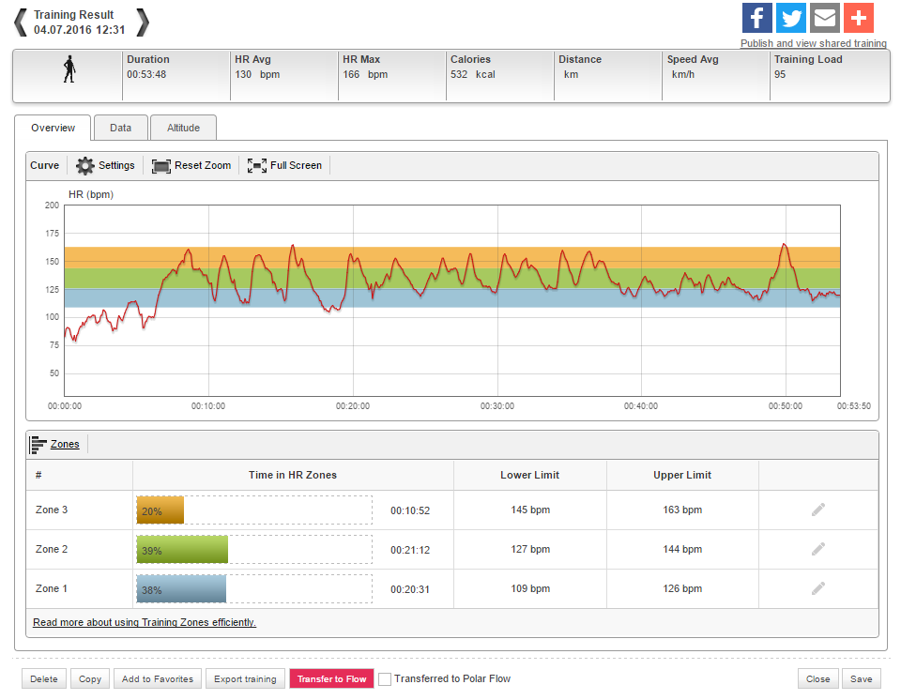This screenshot has width=901, height=700.
Task: Go to previous training result arrow
Action: [x=21, y=23]
